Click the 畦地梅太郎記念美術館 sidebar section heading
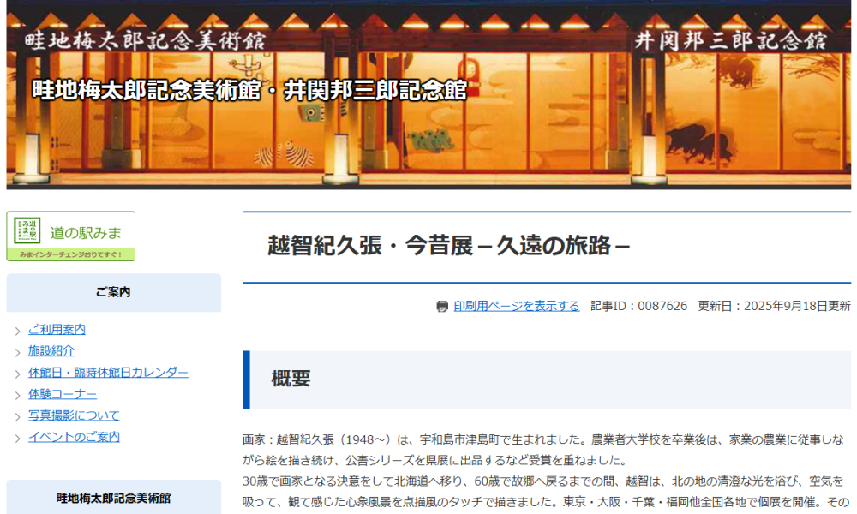 click(x=113, y=498)
